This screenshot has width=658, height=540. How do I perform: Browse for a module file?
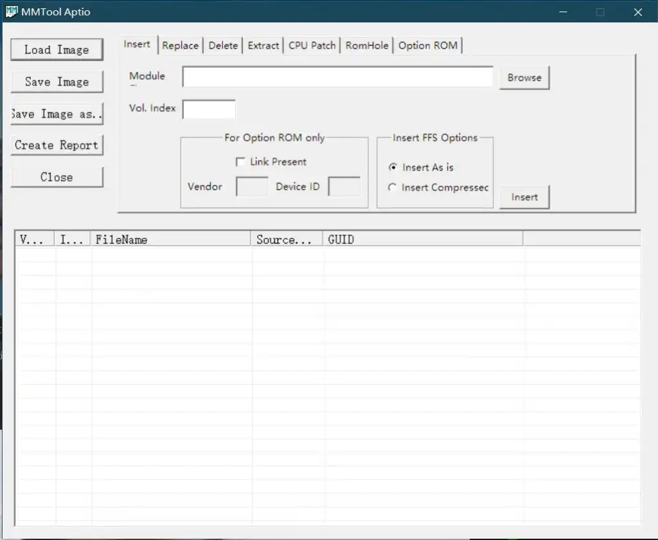[x=524, y=78]
